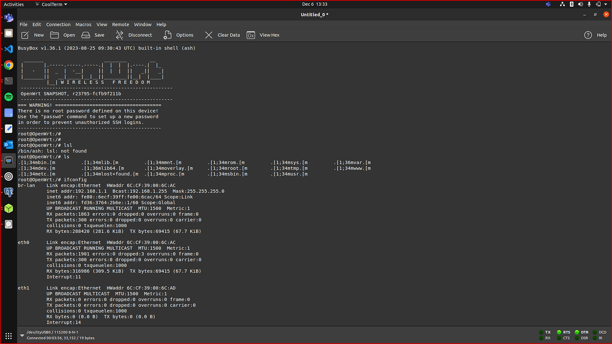The width and height of the screenshot is (612, 344).
Task: Clear the terminal data using the X icon
Action: pos(209,35)
